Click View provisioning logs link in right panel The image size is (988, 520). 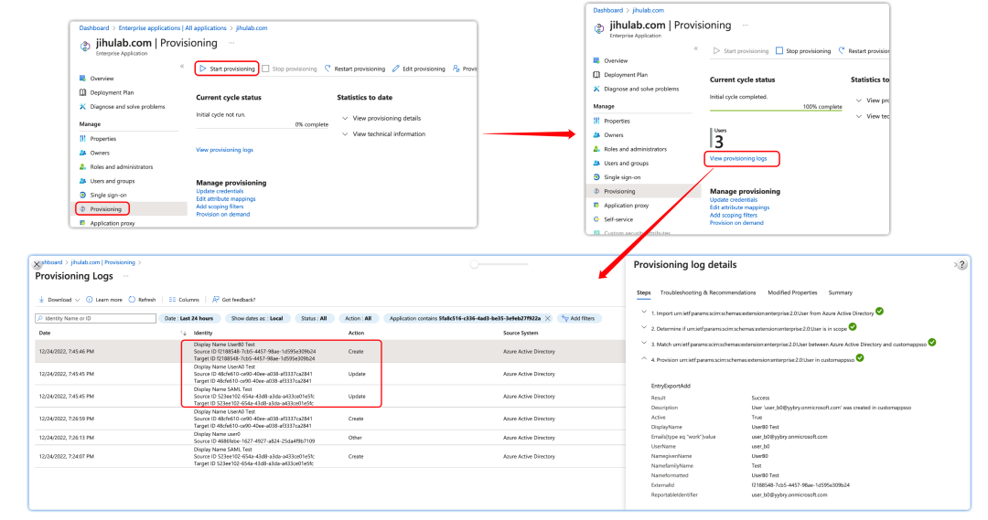pyautogui.click(x=738, y=159)
